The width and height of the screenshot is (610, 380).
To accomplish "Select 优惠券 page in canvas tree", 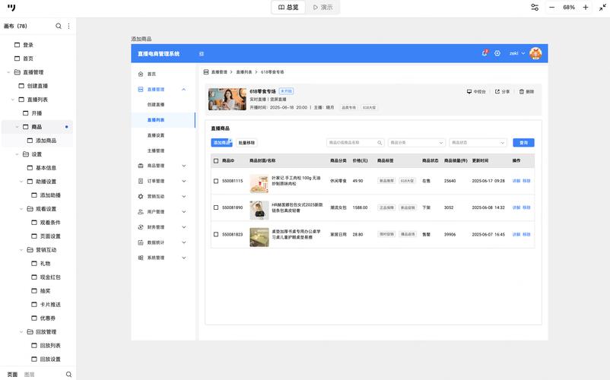I will tap(47, 318).
